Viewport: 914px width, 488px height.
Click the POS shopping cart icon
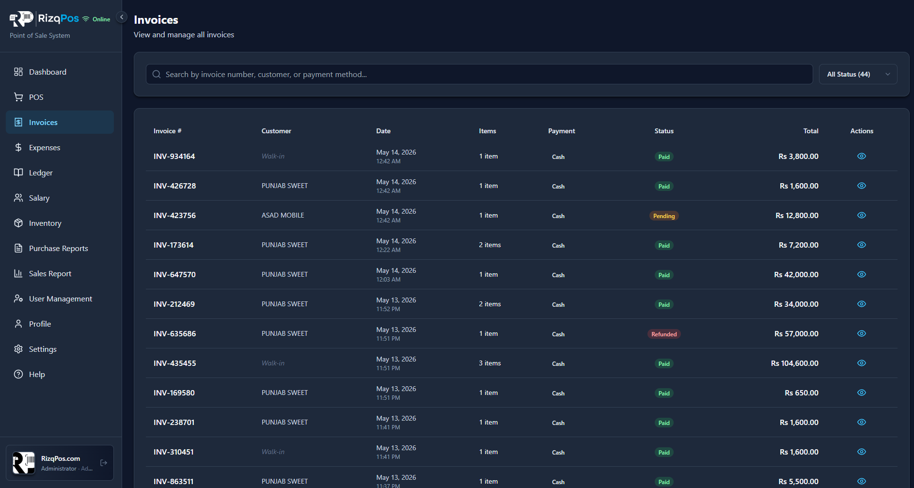click(18, 97)
